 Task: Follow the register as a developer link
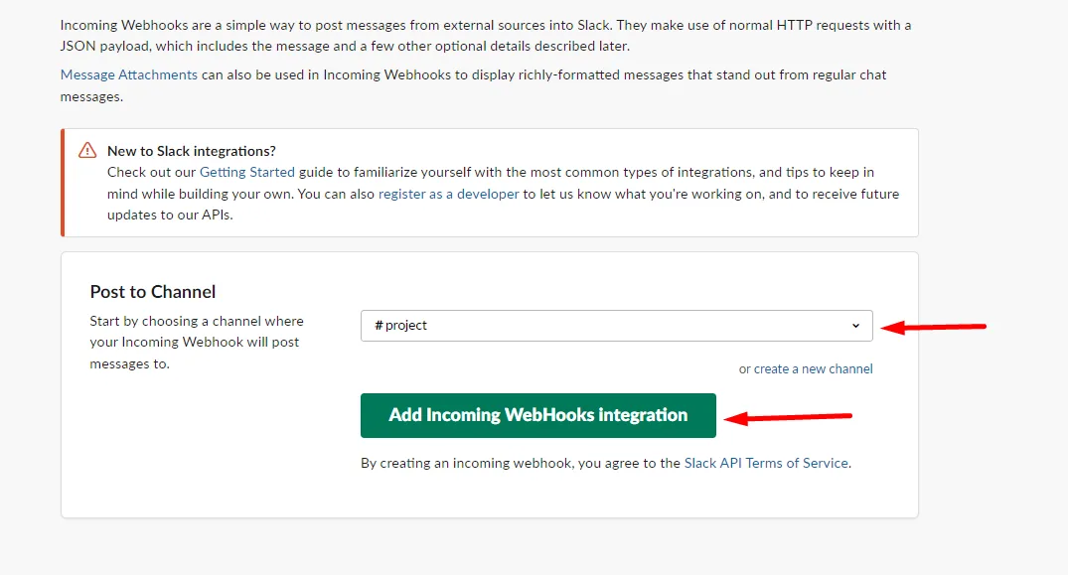coord(448,194)
